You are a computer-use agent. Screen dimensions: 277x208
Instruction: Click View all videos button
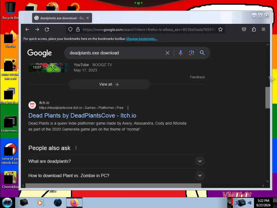click(109, 84)
